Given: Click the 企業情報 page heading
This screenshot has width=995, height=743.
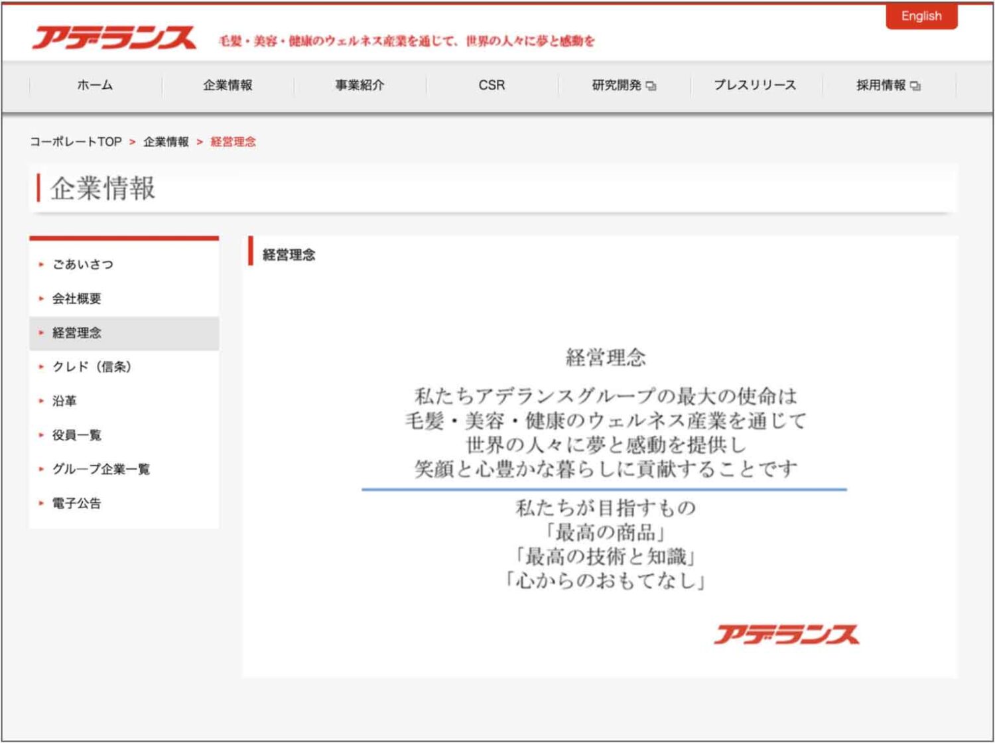Looking at the screenshot, I should [103, 188].
